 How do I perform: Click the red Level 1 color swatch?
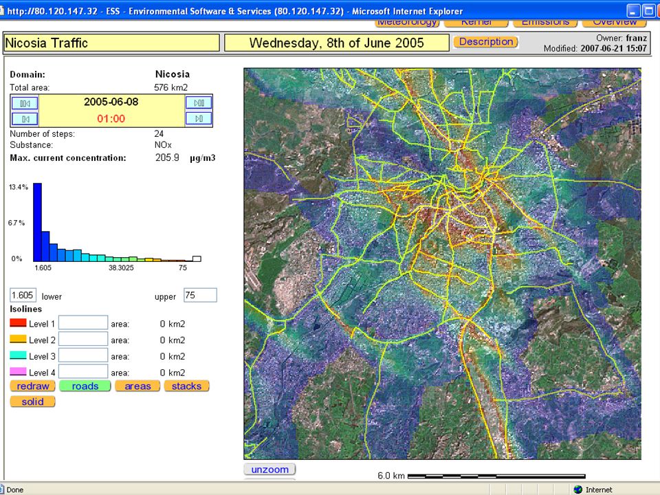click(18, 323)
